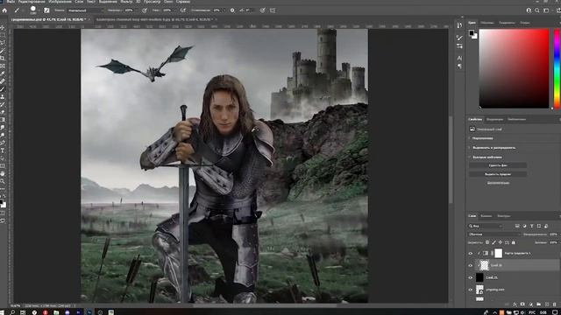Open the Фильтр menu

coord(126,2)
